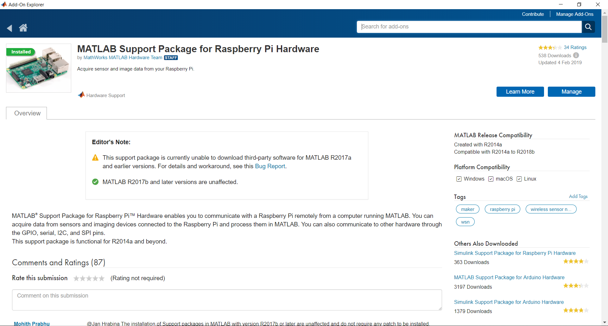This screenshot has height=326, width=608.
Task: Open MathWorks MATLAB Hardware Team author link
Action: pyautogui.click(x=123, y=58)
